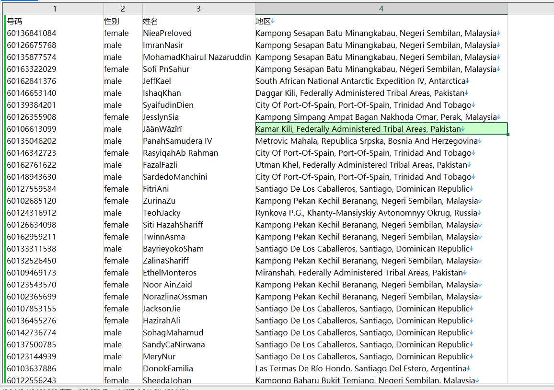Select cell MohamadKhairul Nazaruddin
Viewport: 554px width, 390px height.
coord(198,57)
